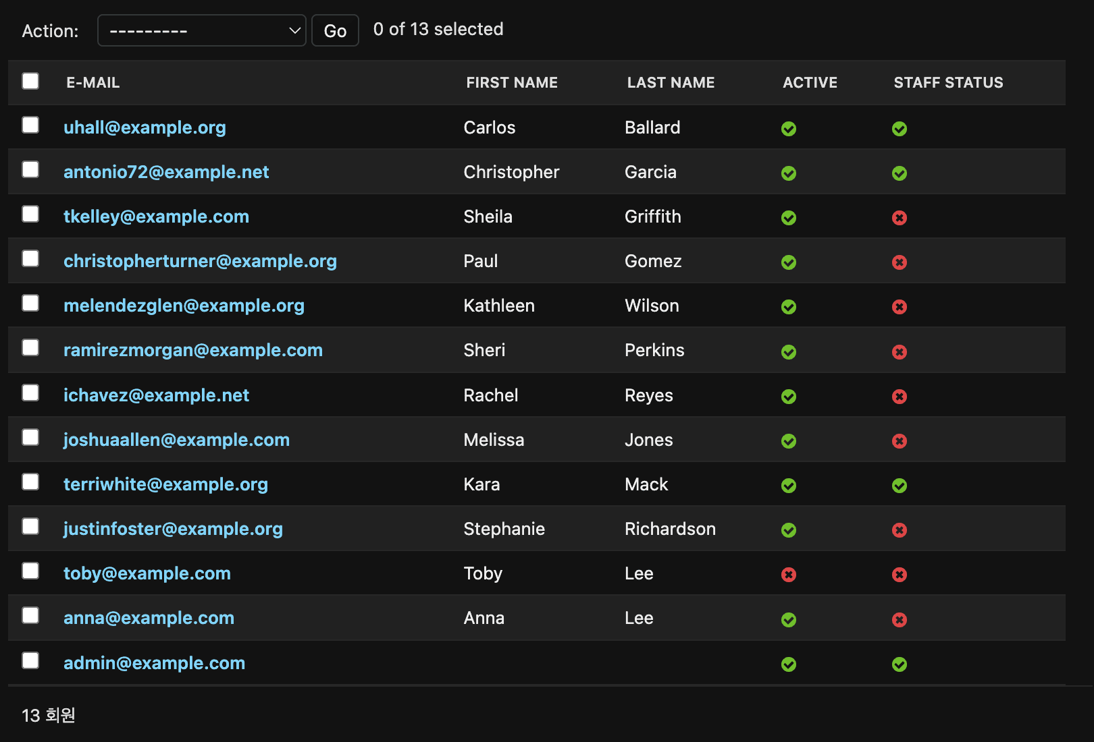Click the active icon in Christopher Garcia's row

click(x=789, y=173)
